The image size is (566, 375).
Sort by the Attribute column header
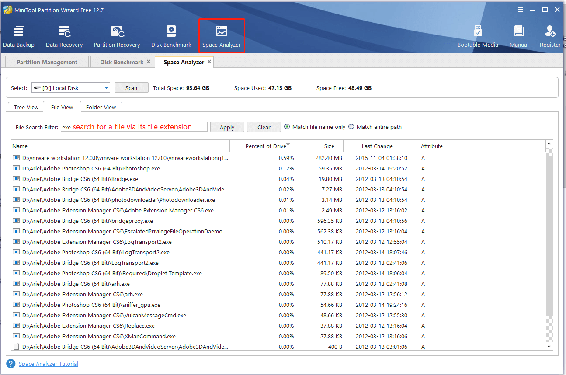tap(483, 146)
